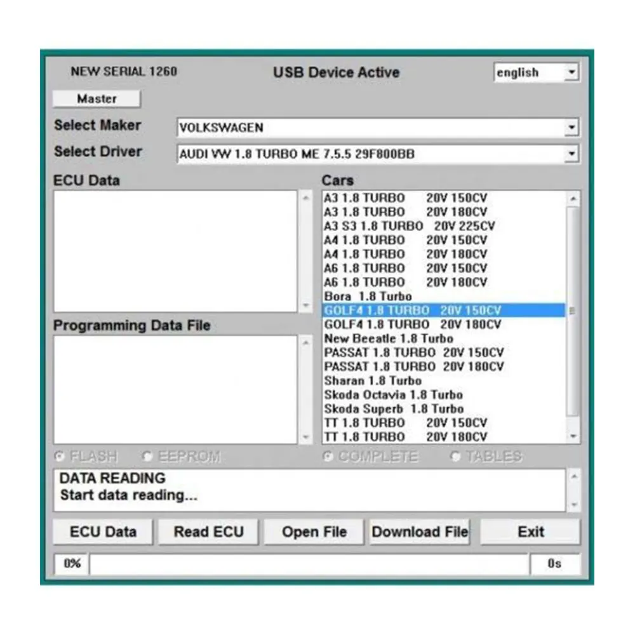Select PASSAT 1.8 TURBO 20V 150CV

click(x=443, y=352)
